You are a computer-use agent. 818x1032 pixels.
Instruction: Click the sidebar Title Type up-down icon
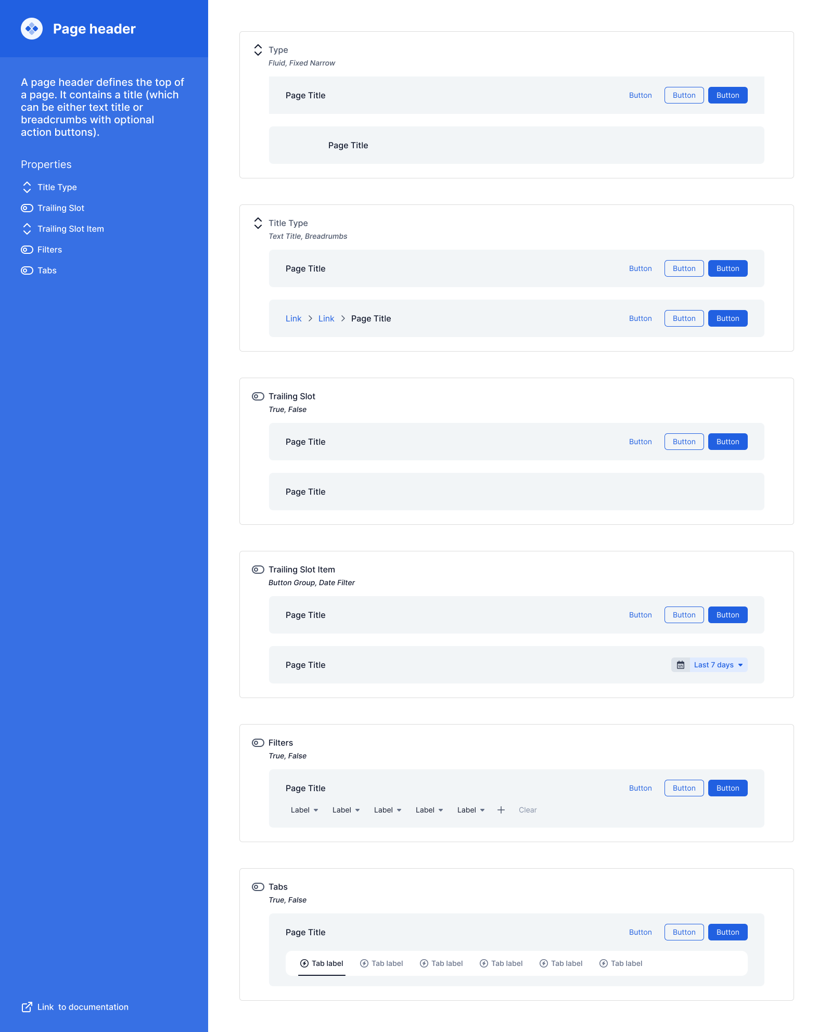point(27,187)
